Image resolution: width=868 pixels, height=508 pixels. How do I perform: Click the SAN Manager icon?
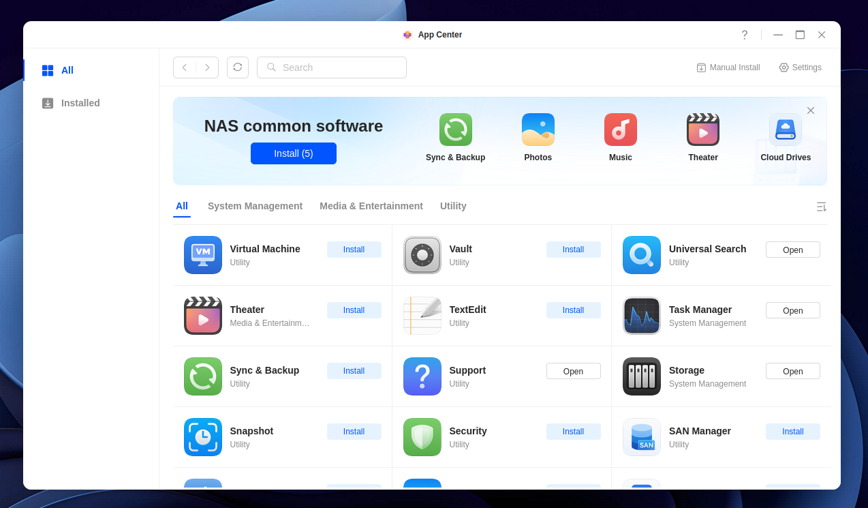(641, 437)
